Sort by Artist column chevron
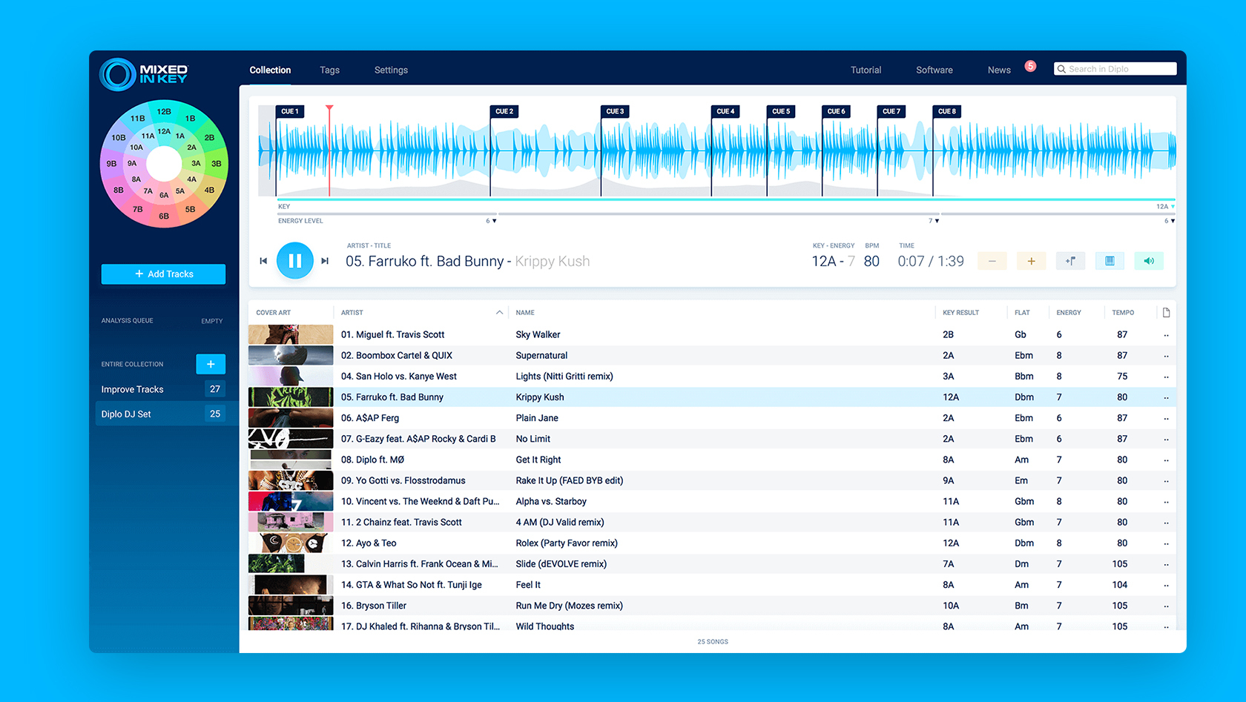 [x=499, y=313]
